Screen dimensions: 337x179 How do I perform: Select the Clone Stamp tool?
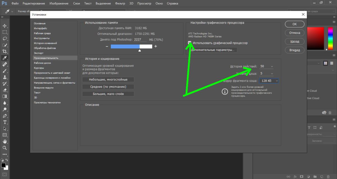point(5,77)
